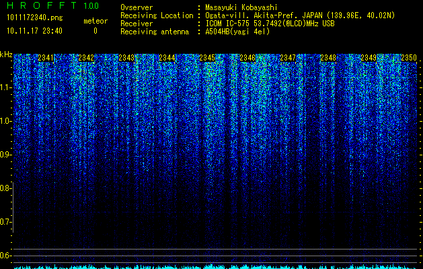Image resolution: width=423 pixels, height=269 pixels.
Task: Click the Ovserver field label
Action: (x=137, y=7)
